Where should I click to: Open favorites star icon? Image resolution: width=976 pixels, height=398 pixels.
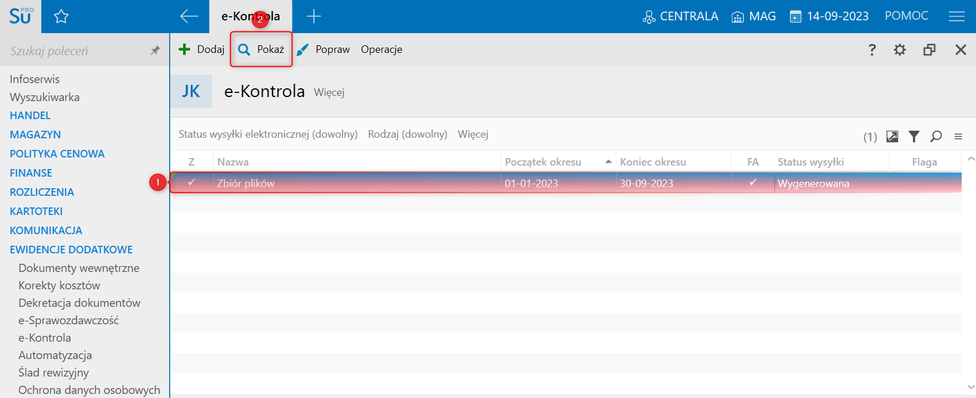61,16
